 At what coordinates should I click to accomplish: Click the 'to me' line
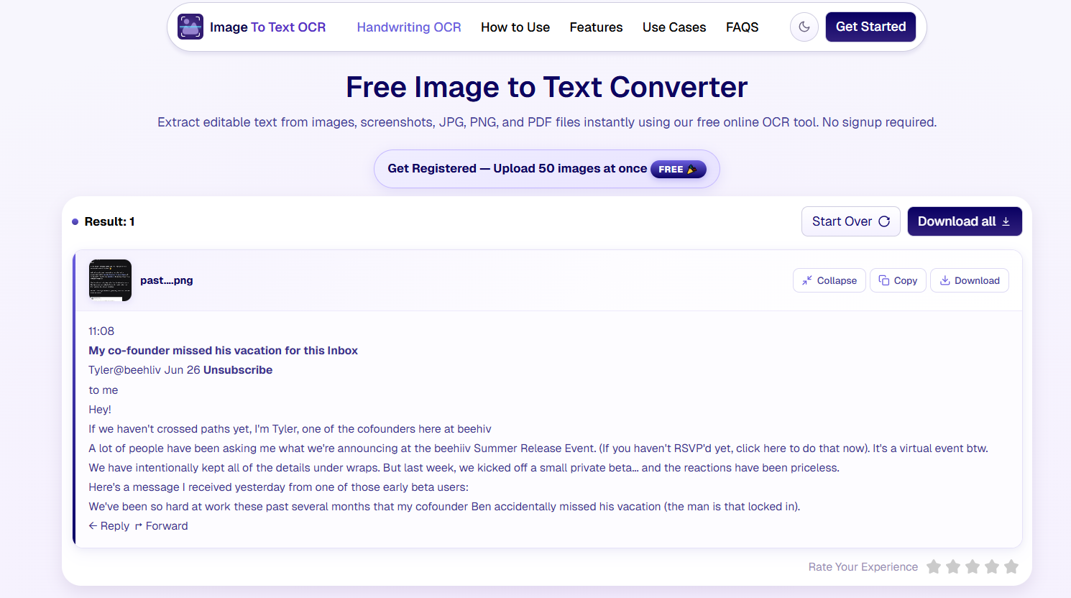pyautogui.click(x=103, y=390)
